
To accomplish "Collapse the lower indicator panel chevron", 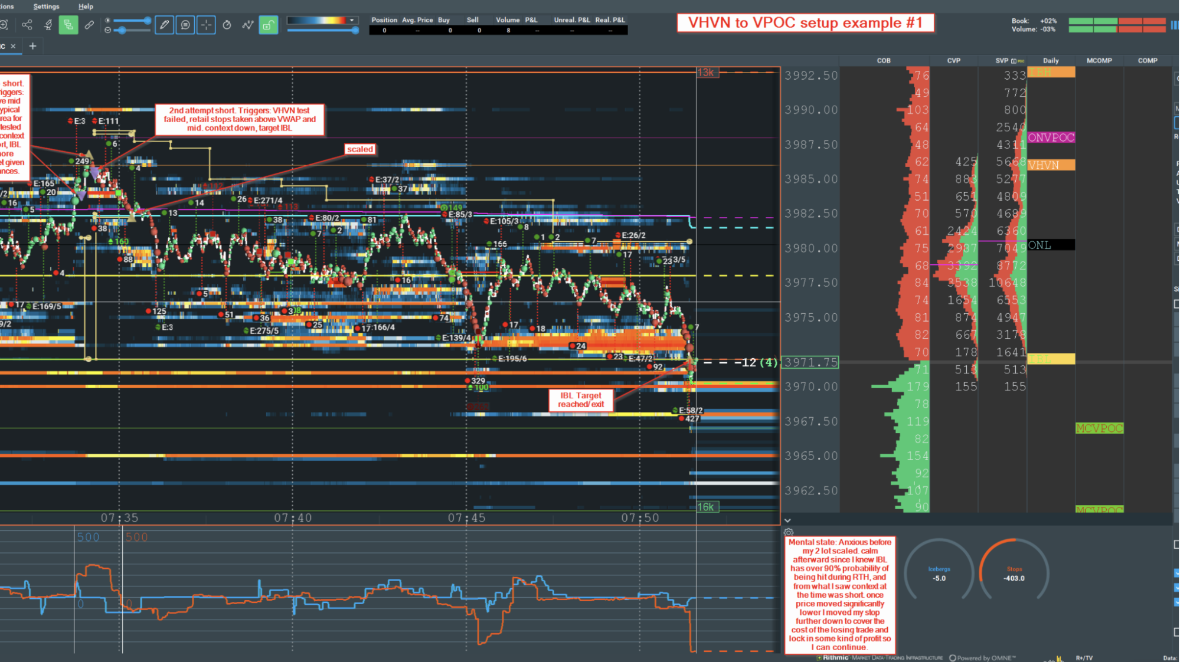I will (787, 520).
